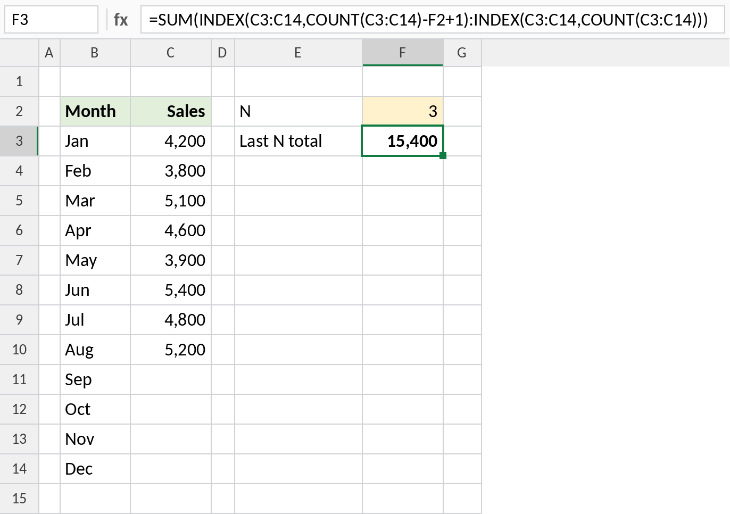Select the Mar month cell
This screenshot has width=730, height=514.
pos(95,201)
